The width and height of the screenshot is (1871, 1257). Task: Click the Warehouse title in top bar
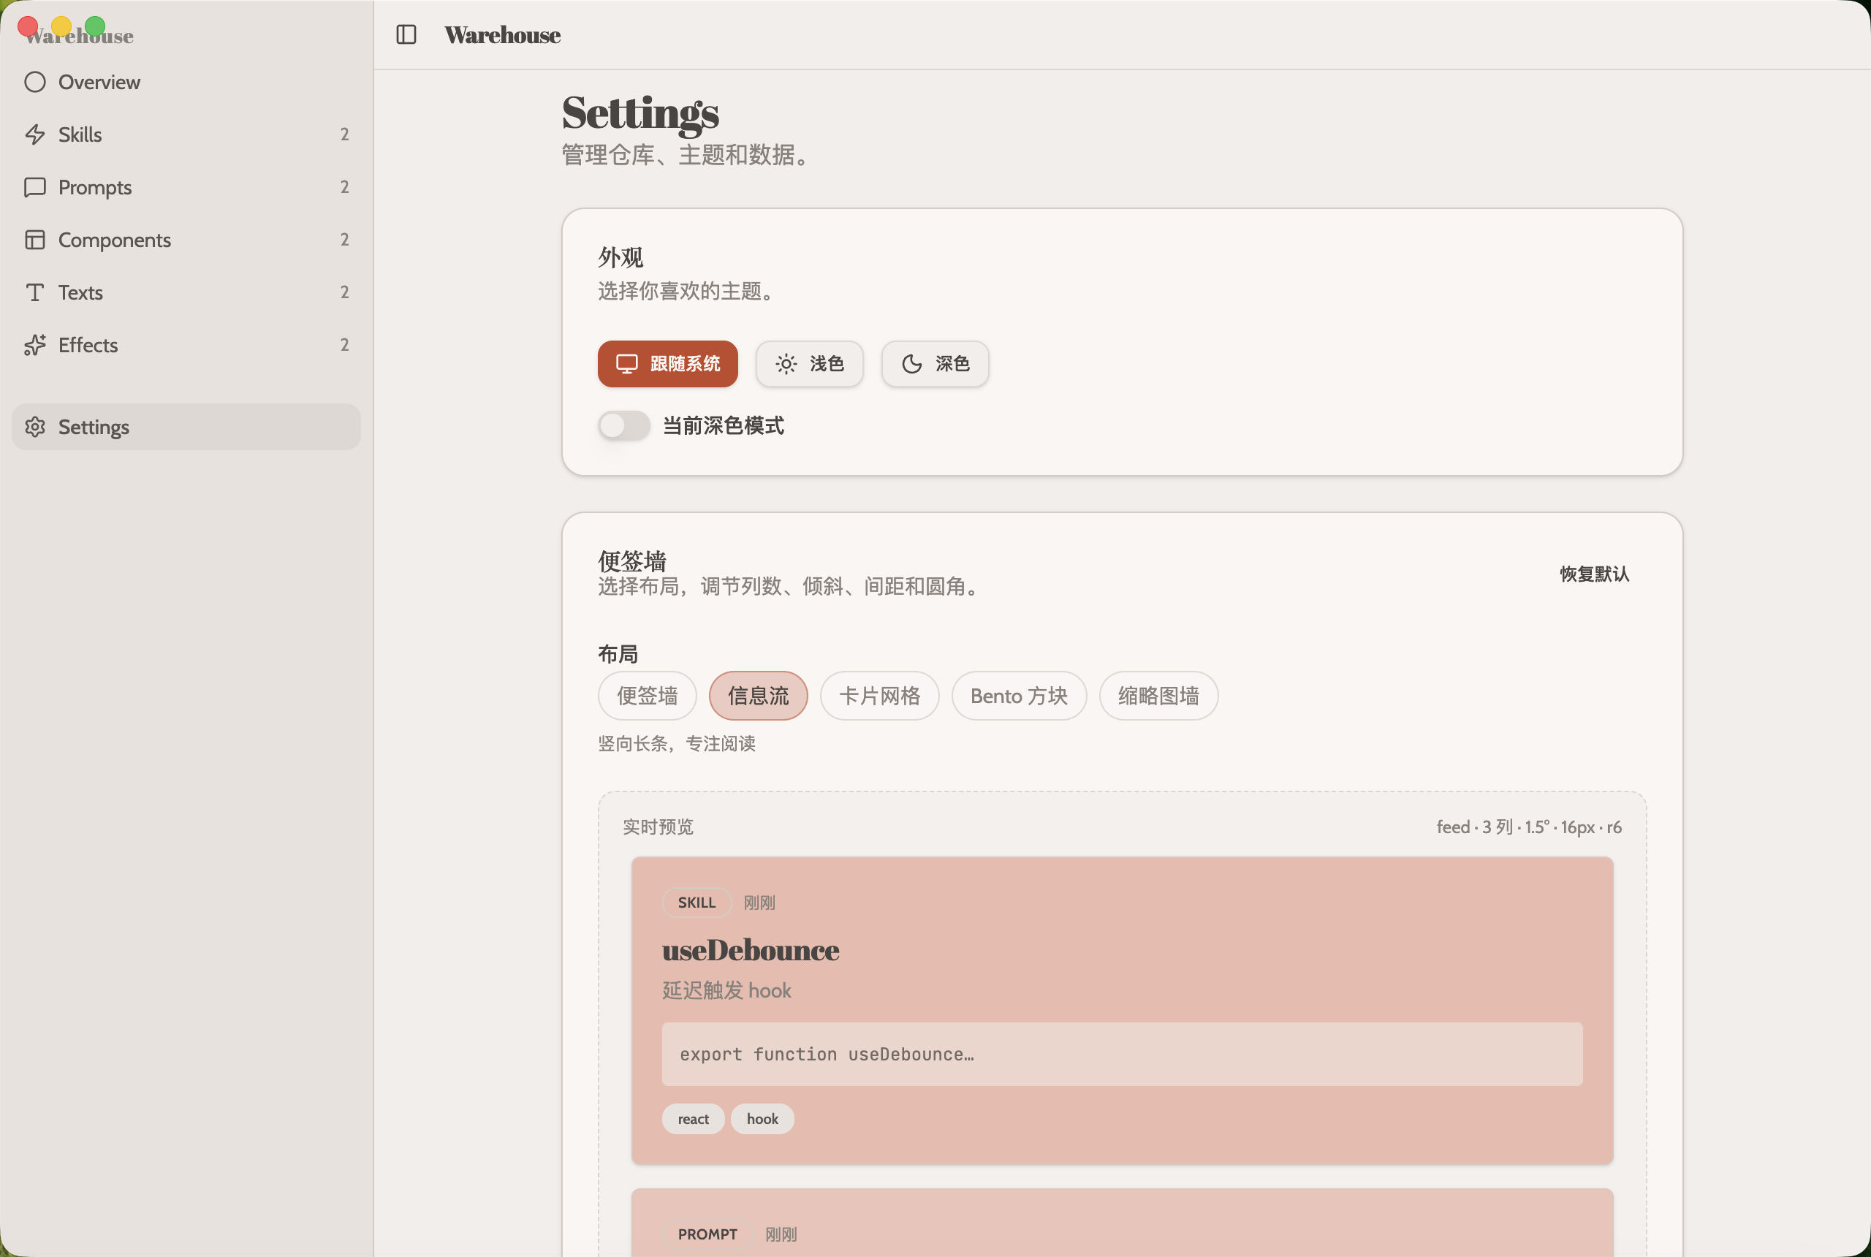pyautogui.click(x=503, y=35)
